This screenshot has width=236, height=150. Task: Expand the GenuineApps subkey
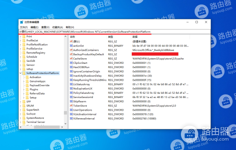click(24, 81)
